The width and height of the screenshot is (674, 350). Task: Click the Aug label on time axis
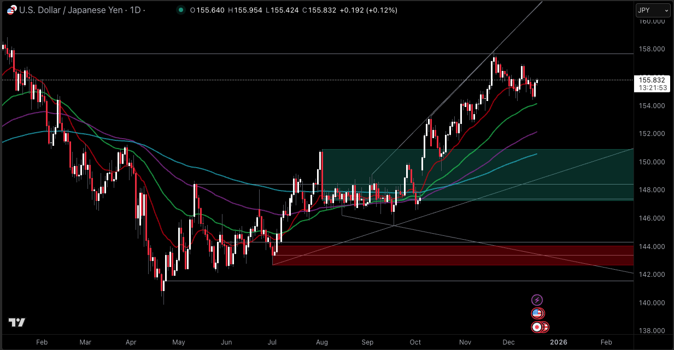321,342
